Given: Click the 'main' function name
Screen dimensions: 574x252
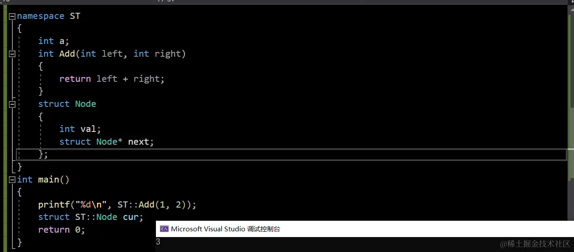Looking at the screenshot, I should (x=48, y=179).
